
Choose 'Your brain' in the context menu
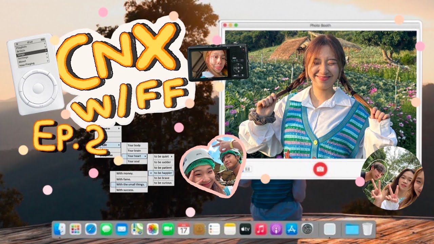click(135, 151)
